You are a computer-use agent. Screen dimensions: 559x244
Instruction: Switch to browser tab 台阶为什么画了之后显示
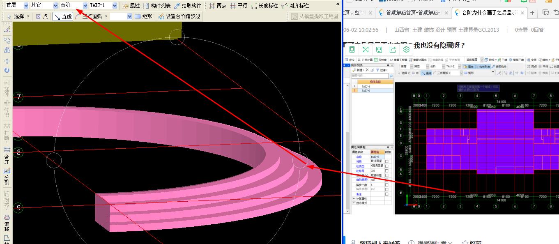[489, 13]
